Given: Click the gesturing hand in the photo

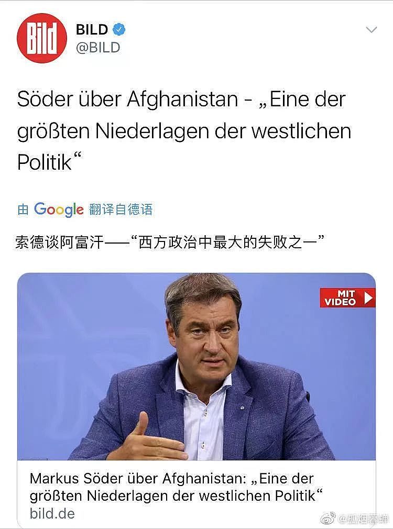Looking at the screenshot, I should tap(149, 438).
